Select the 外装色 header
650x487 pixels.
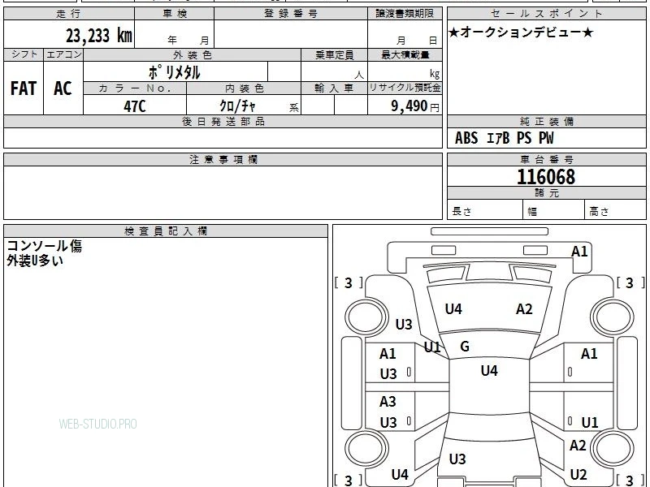(193, 55)
